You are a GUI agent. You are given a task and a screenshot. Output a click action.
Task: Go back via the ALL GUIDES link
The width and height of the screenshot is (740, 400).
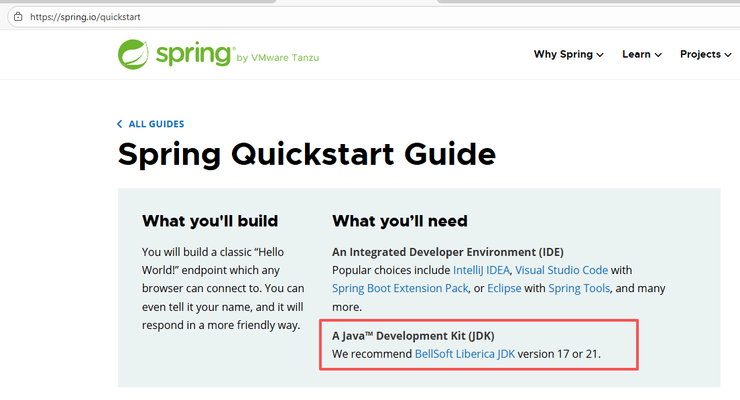[156, 124]
